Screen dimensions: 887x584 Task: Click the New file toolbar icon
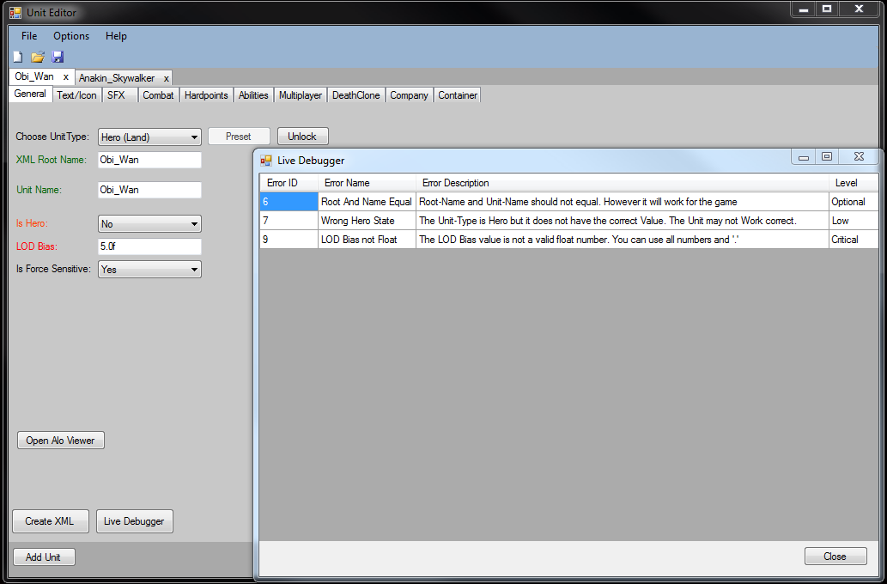click(x=18, y=57)
